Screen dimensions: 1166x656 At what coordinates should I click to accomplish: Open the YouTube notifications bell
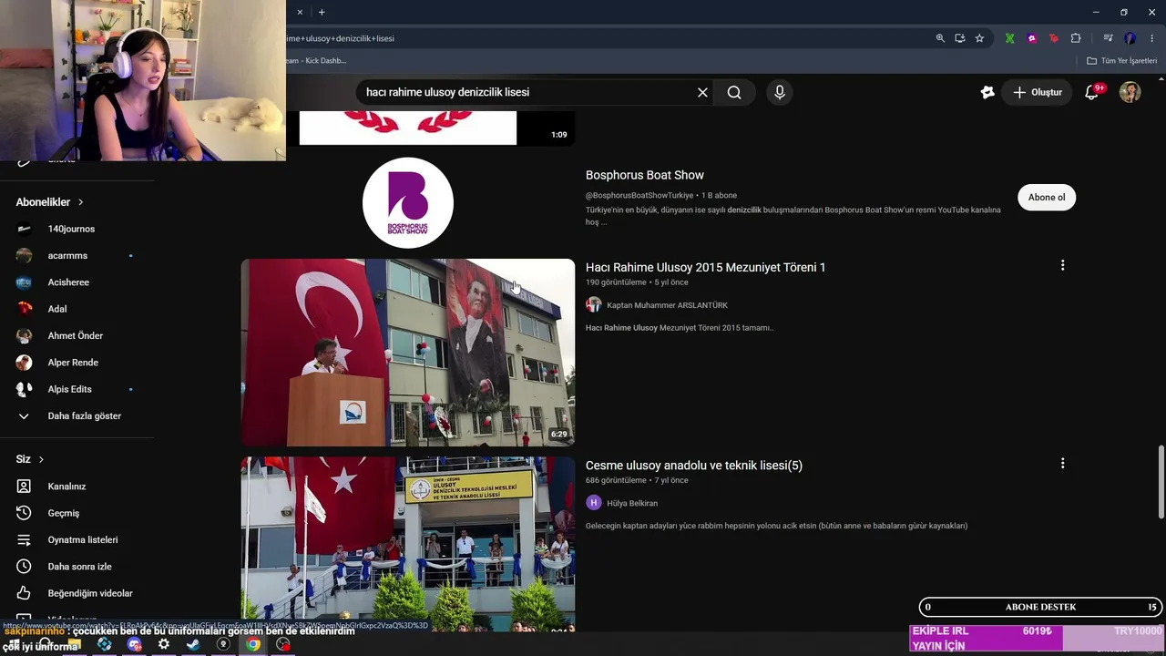(1092, 92)
